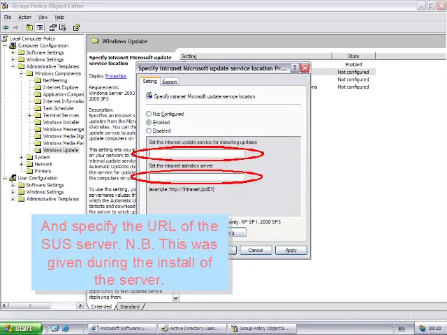
Task: Switch to the Microsoft Software Update taskbar window
Action: [x=123, y=329]
